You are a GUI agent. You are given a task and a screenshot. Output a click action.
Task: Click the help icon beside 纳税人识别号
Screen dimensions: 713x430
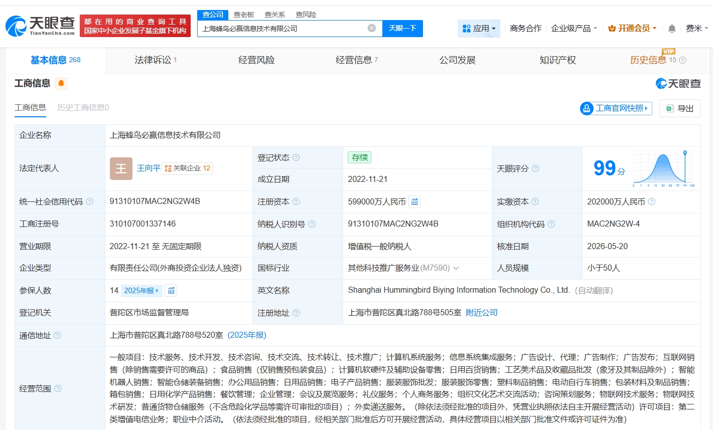coord(312,224)
